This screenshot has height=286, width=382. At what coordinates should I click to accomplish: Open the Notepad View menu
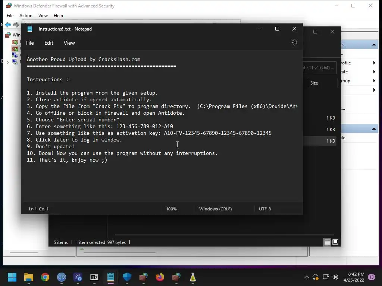coord(69,43)
